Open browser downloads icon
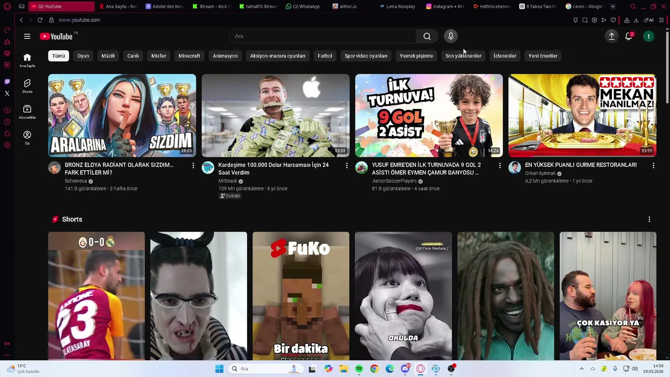This screenshot has height=377, width=670. click(x=636, y=20)
